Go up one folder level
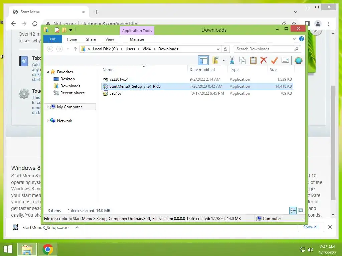 (x=75, y=49)
